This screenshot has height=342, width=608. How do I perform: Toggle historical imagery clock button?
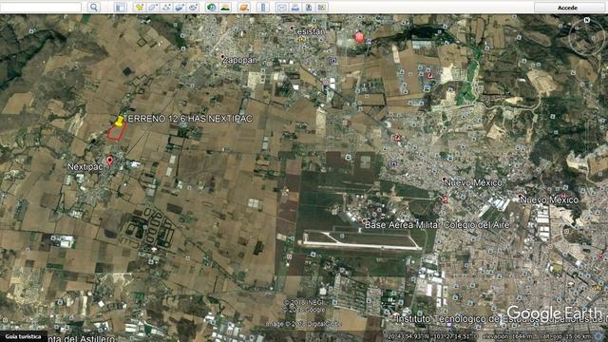[211, 7]
